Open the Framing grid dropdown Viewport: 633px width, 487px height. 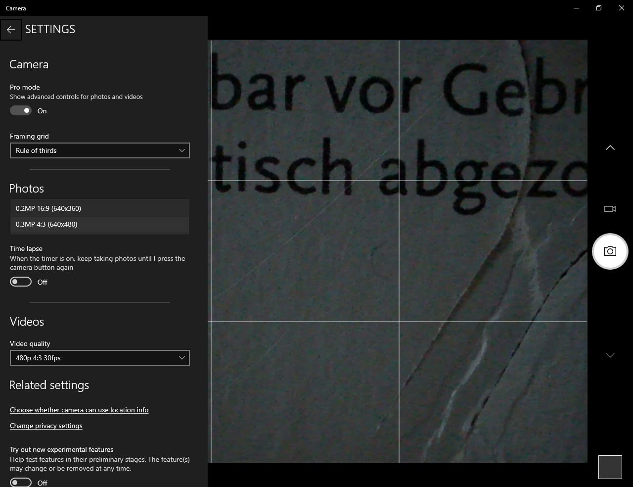pos(100,150)
